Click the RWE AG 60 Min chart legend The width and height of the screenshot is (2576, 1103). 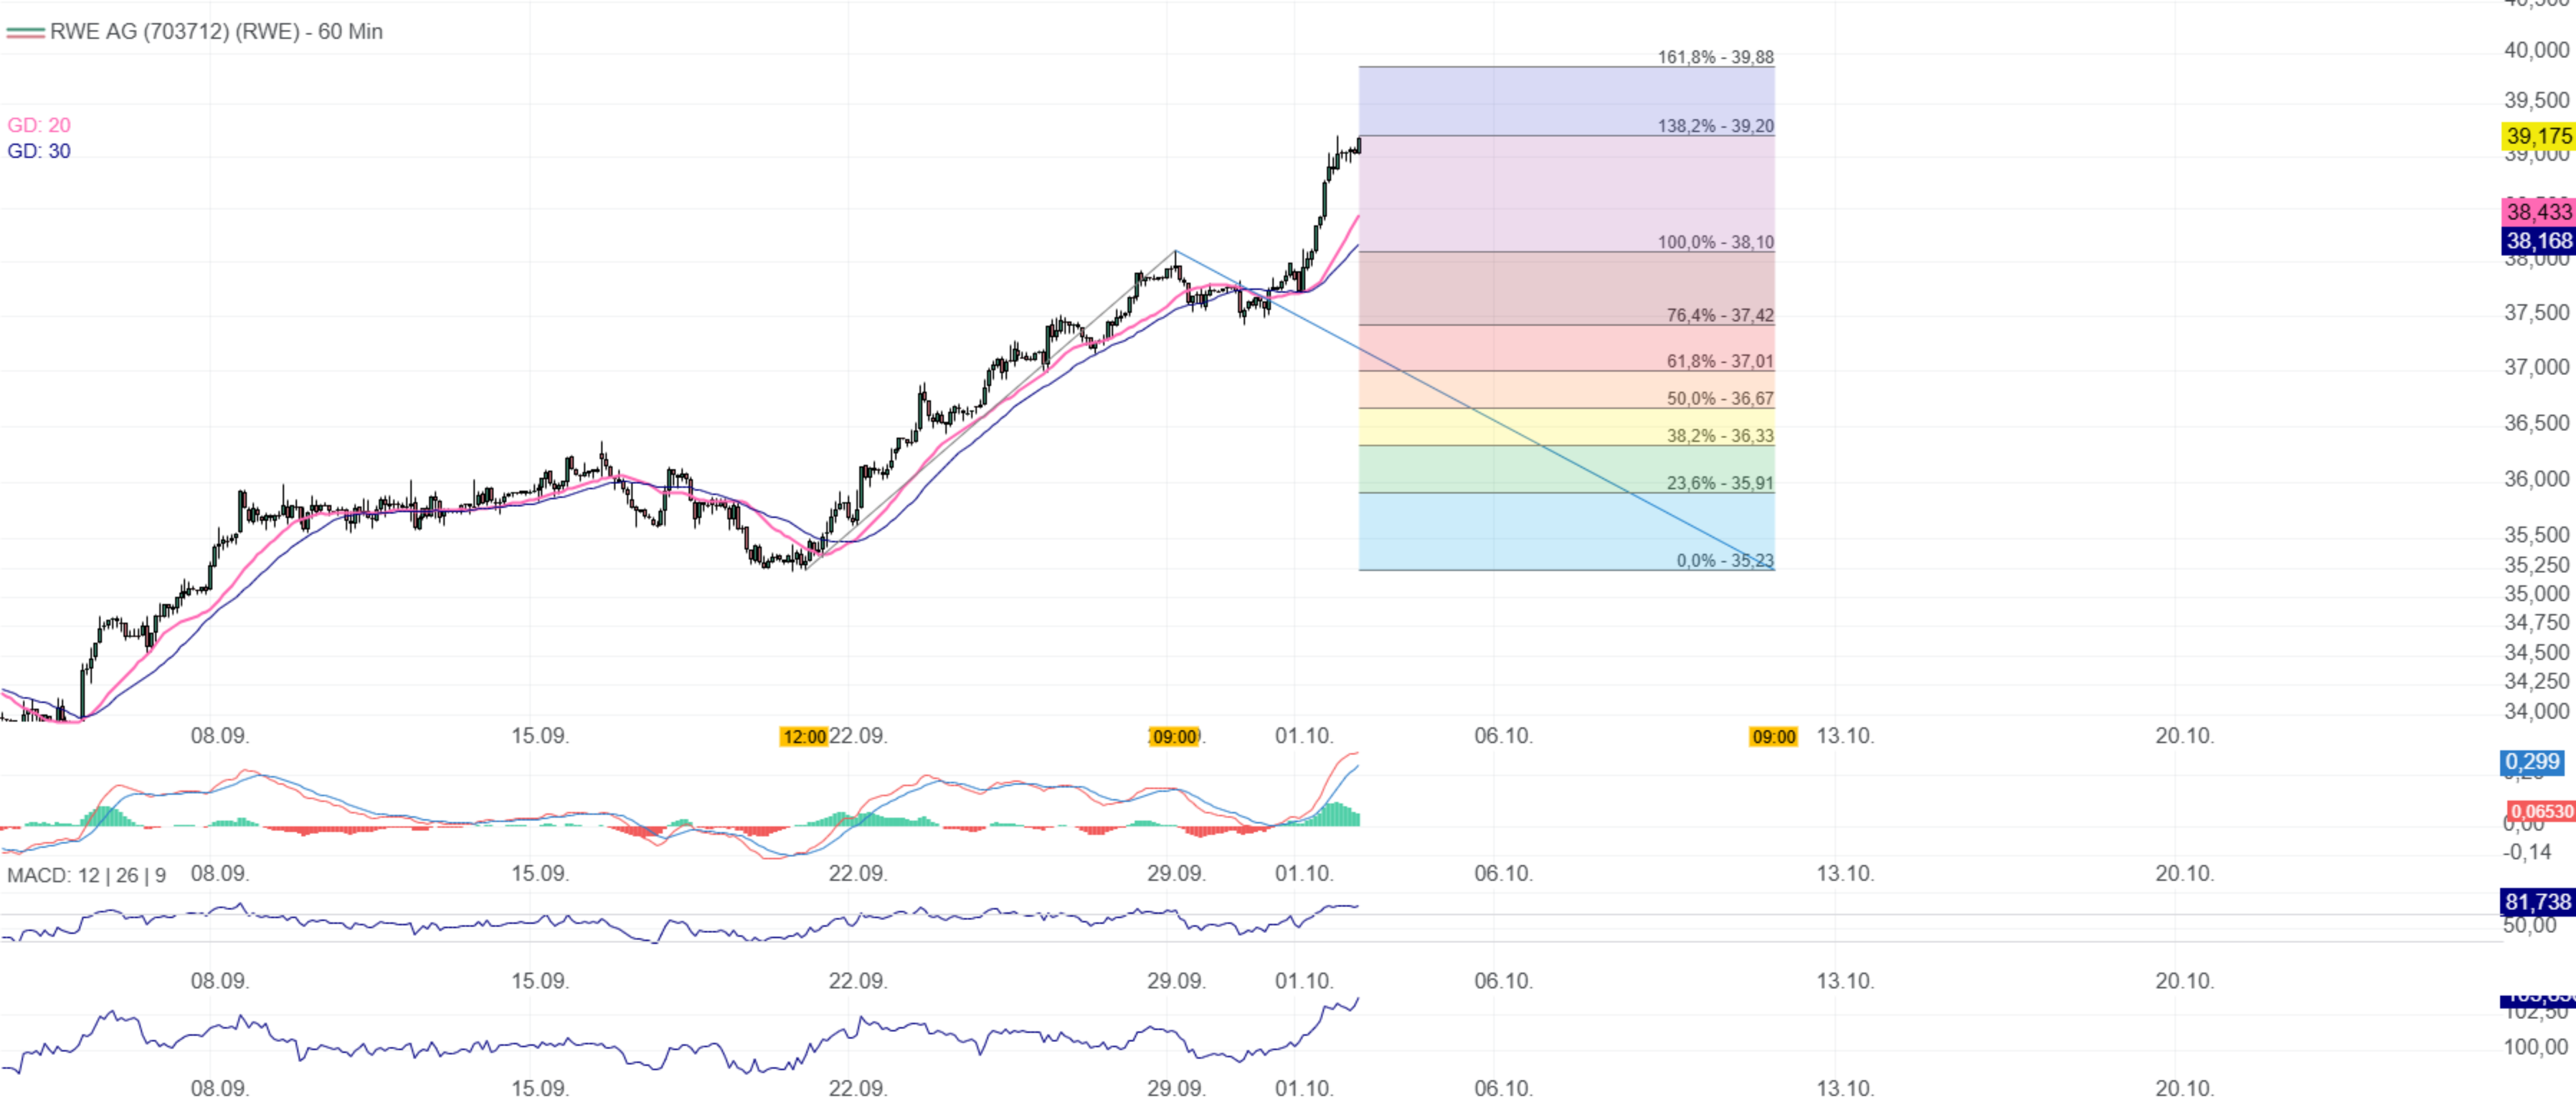[x=215, y=32]
